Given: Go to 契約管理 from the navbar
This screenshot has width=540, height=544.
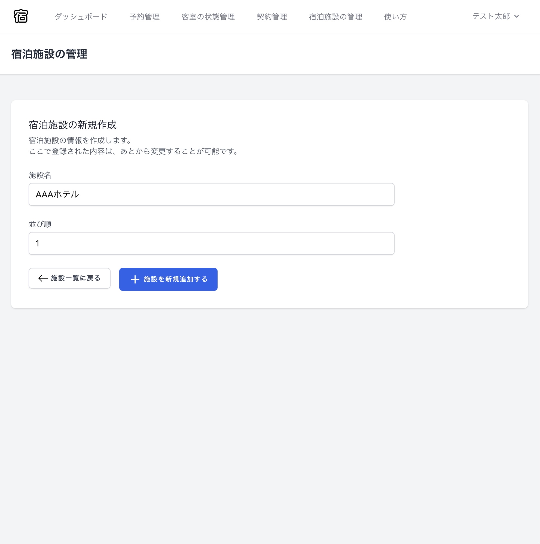Looking at the screenshot, I should tap(271, 17).
